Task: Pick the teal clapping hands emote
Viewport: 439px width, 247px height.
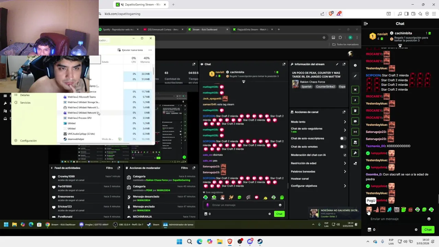Action: 390,209
